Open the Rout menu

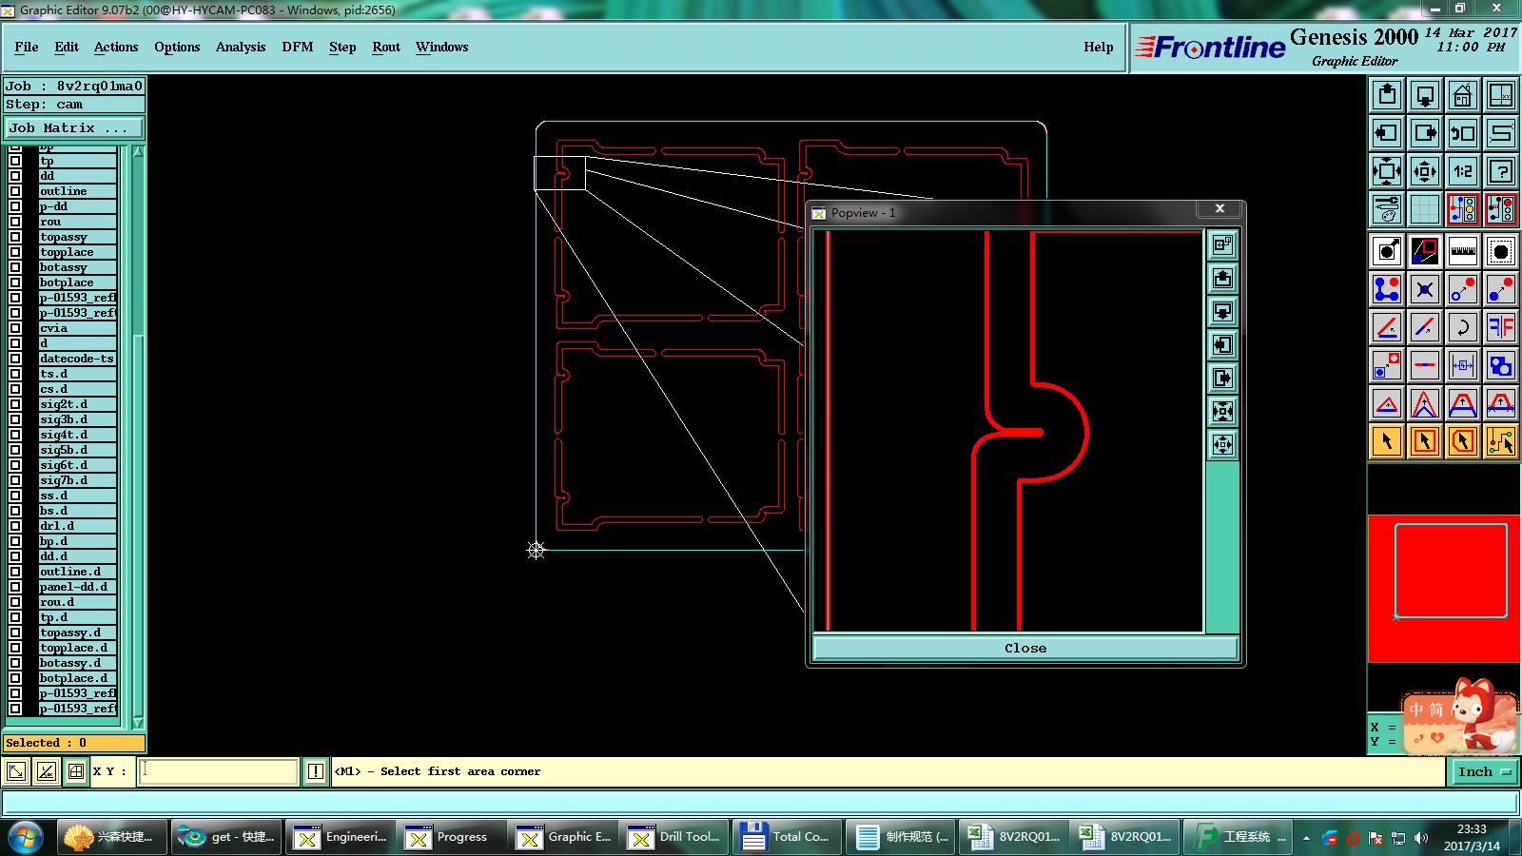(386, 47)
